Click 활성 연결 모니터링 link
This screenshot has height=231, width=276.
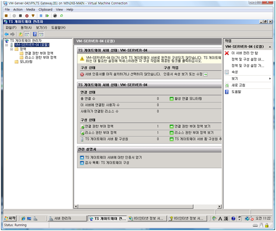point(188,99)
